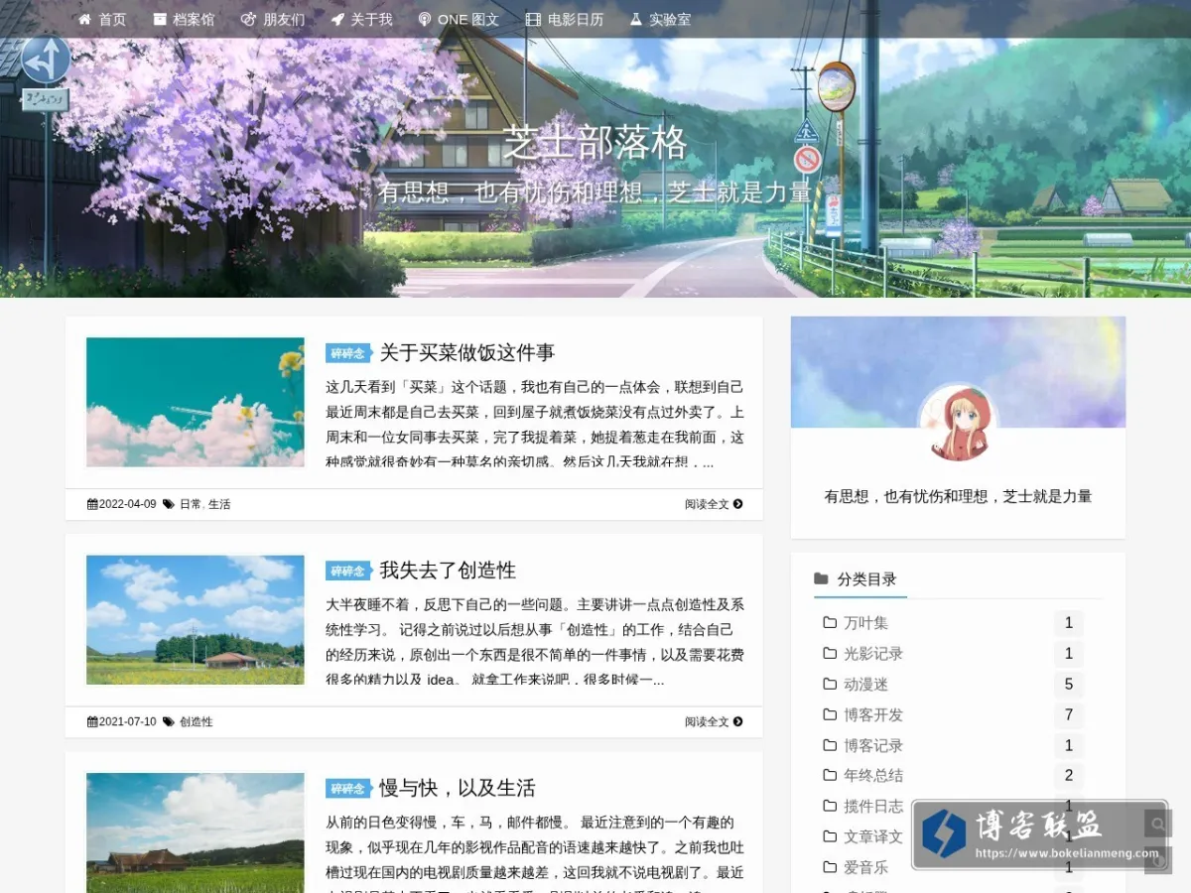Open the 万叶集 category

point(865,623)
